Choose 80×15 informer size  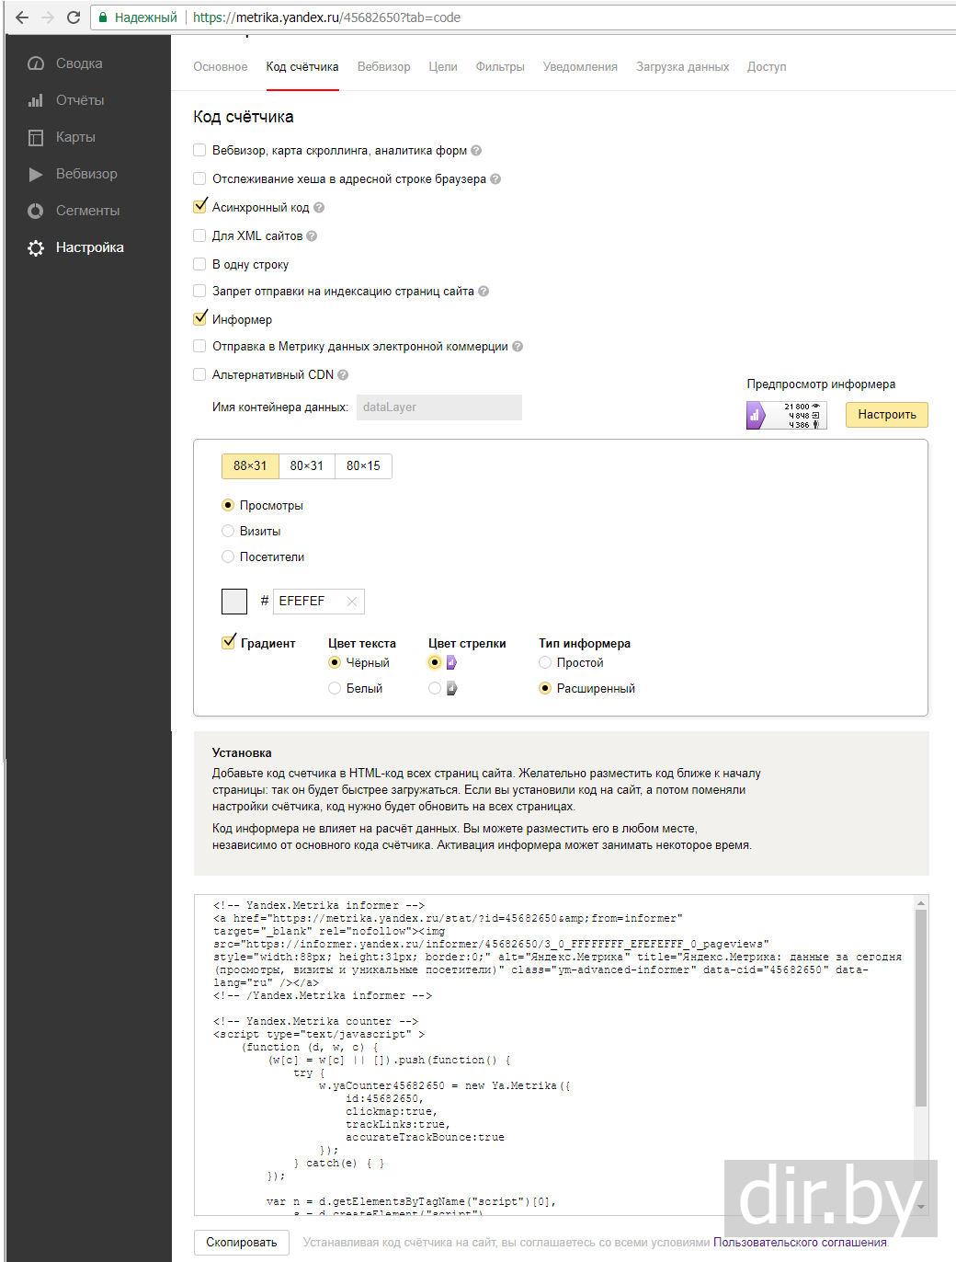click(x=363, y=466)
